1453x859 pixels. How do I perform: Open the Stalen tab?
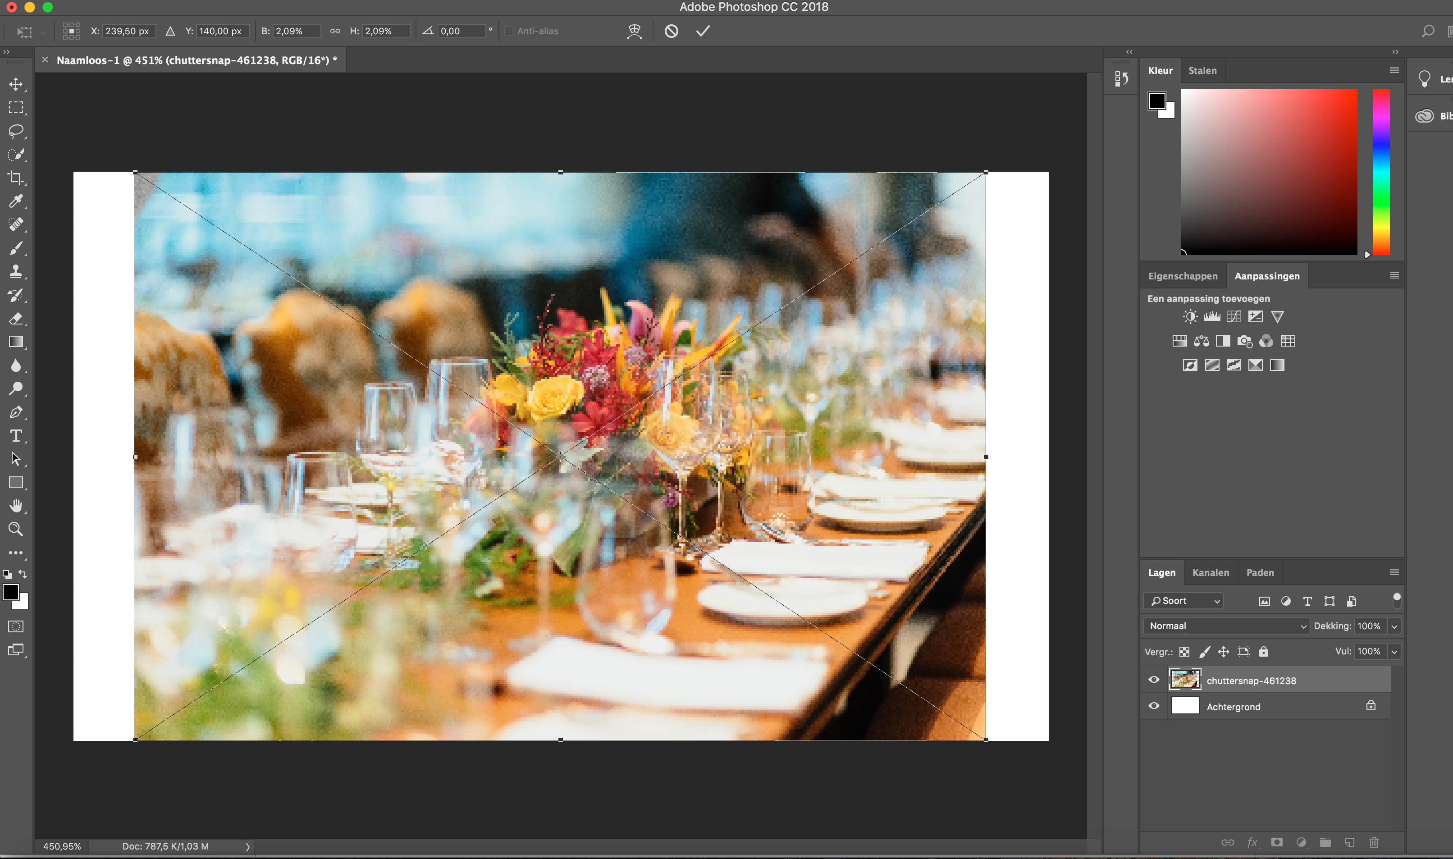click(x=1202, y=71)
